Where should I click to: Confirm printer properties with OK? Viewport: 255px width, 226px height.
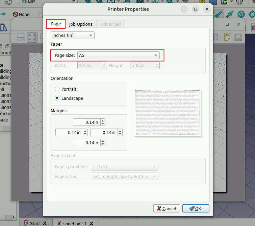(x=196, y=208)
